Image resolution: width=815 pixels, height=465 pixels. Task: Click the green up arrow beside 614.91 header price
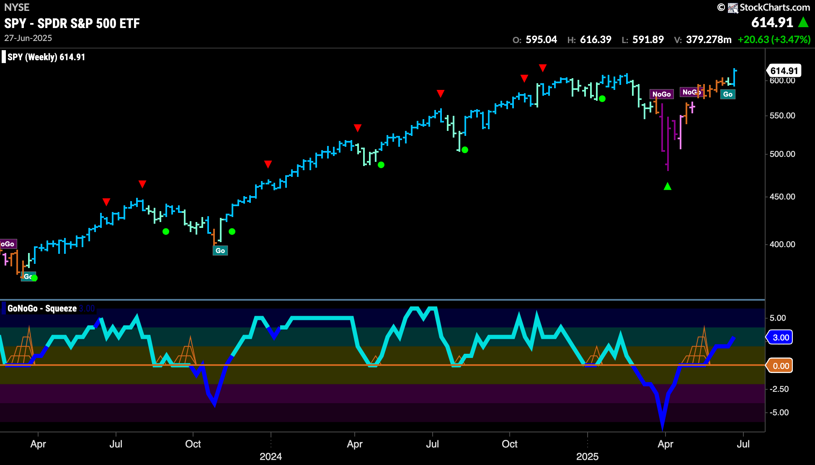[803, 22]
